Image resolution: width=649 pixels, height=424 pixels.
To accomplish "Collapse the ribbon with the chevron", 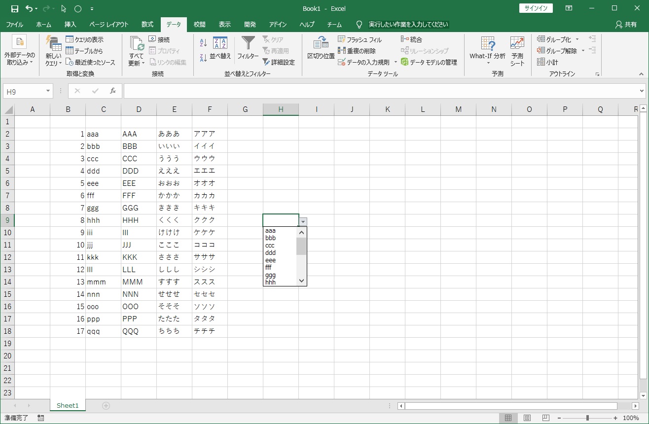I will pyautogui.click(x=641, y=74).
